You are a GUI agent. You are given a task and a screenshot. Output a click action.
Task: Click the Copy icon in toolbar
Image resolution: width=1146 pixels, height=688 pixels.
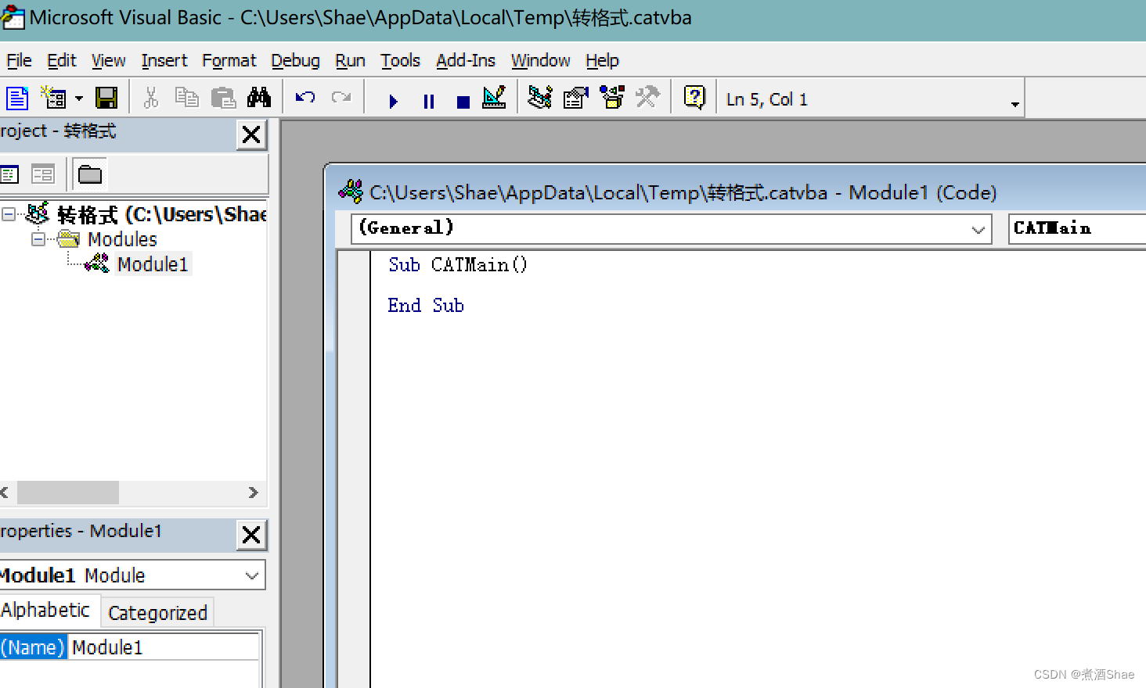(x=187, y=99)
